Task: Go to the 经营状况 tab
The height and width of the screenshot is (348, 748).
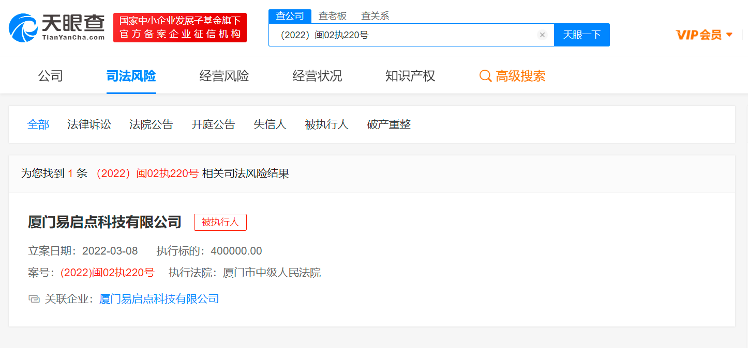Action: [x=317, y=76]
